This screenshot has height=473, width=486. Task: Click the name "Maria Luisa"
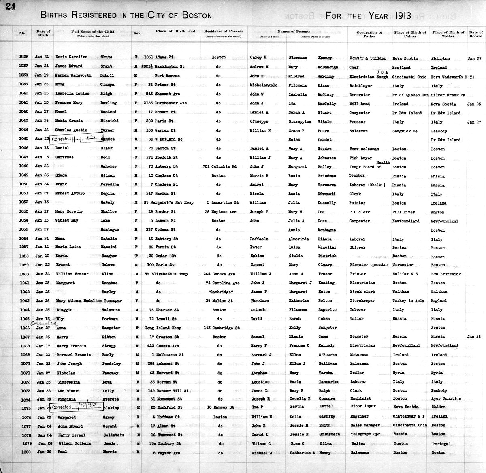[68, 247]
